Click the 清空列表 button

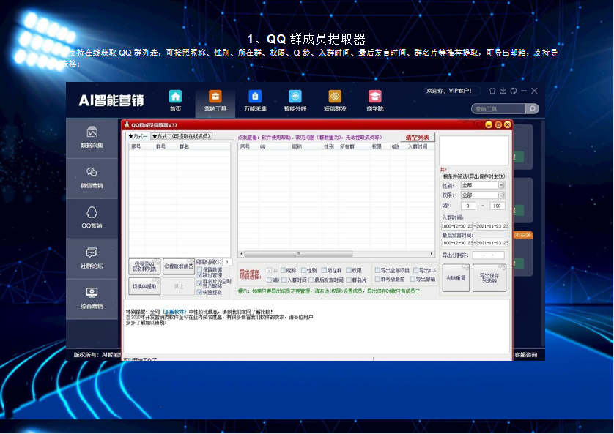[x=418, y=138]
